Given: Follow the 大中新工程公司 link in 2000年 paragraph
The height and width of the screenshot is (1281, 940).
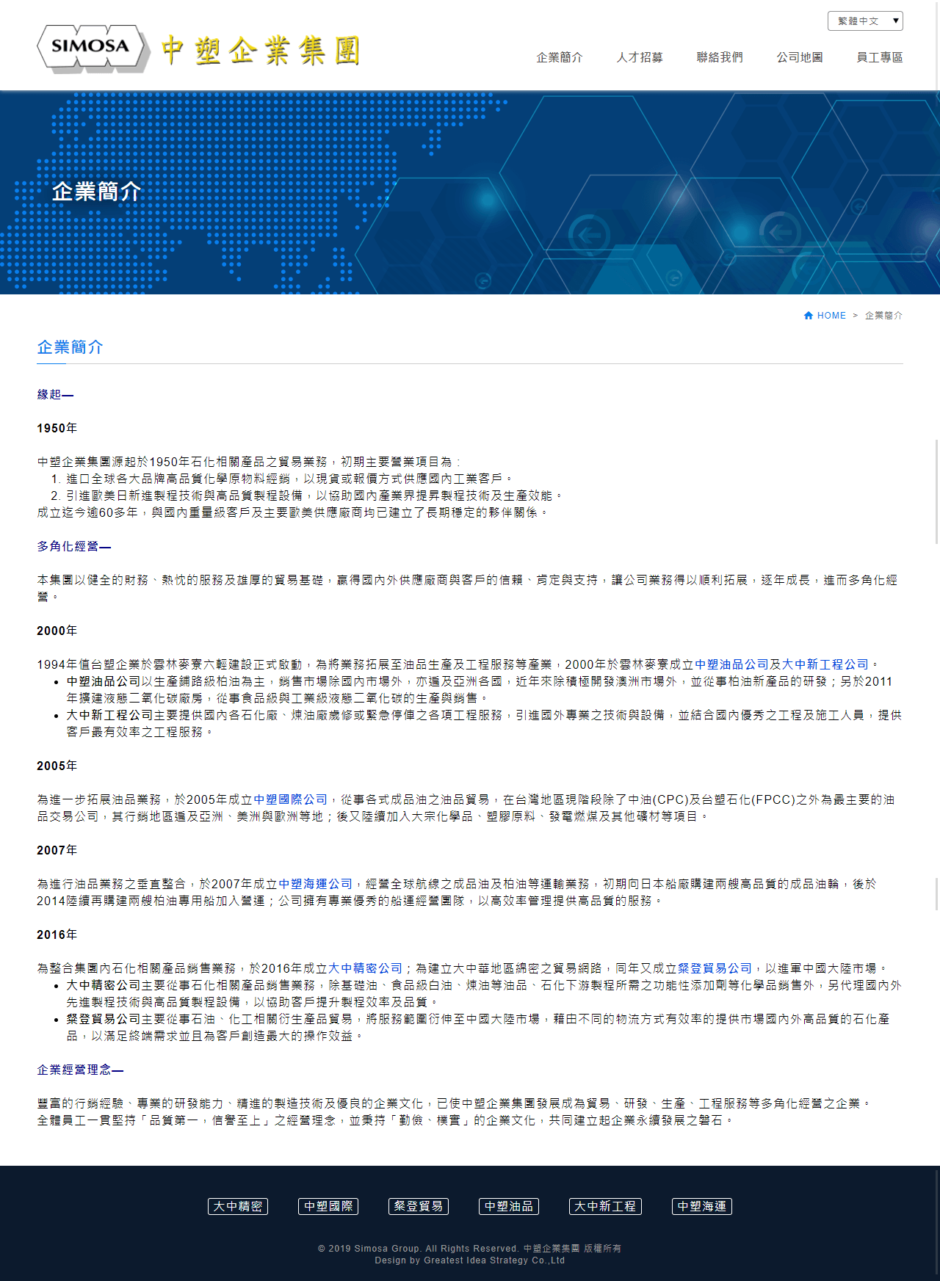Looking at the screenshot, I should (825, 664).
